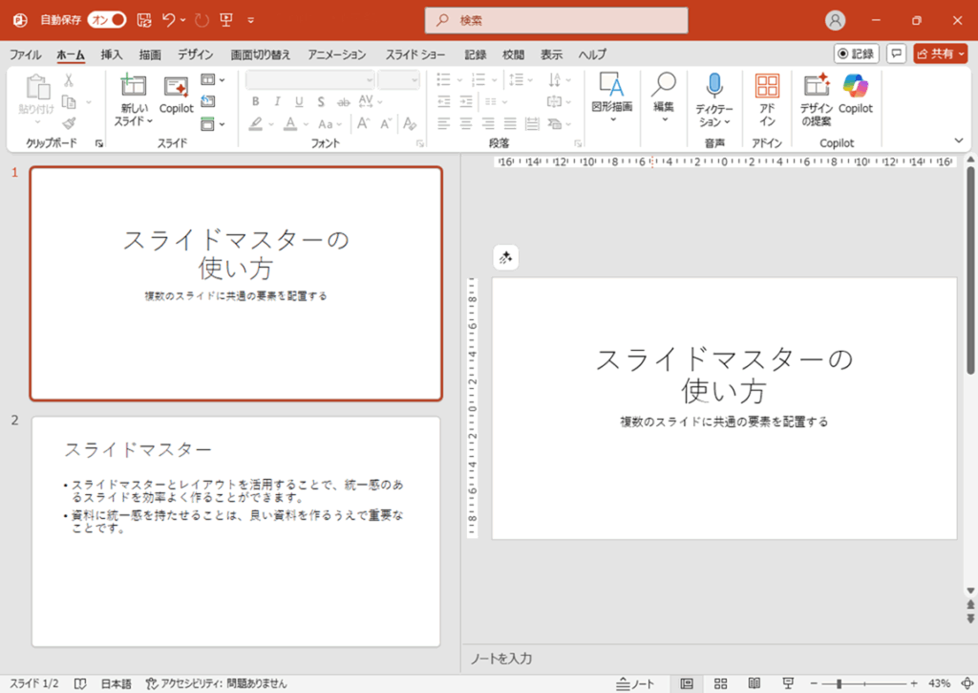Toggle normal view button in status bar

coord(687,683)
